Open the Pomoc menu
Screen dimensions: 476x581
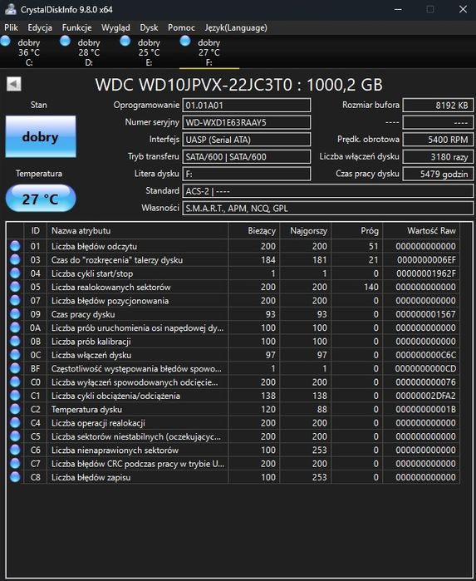pos(181,27)
